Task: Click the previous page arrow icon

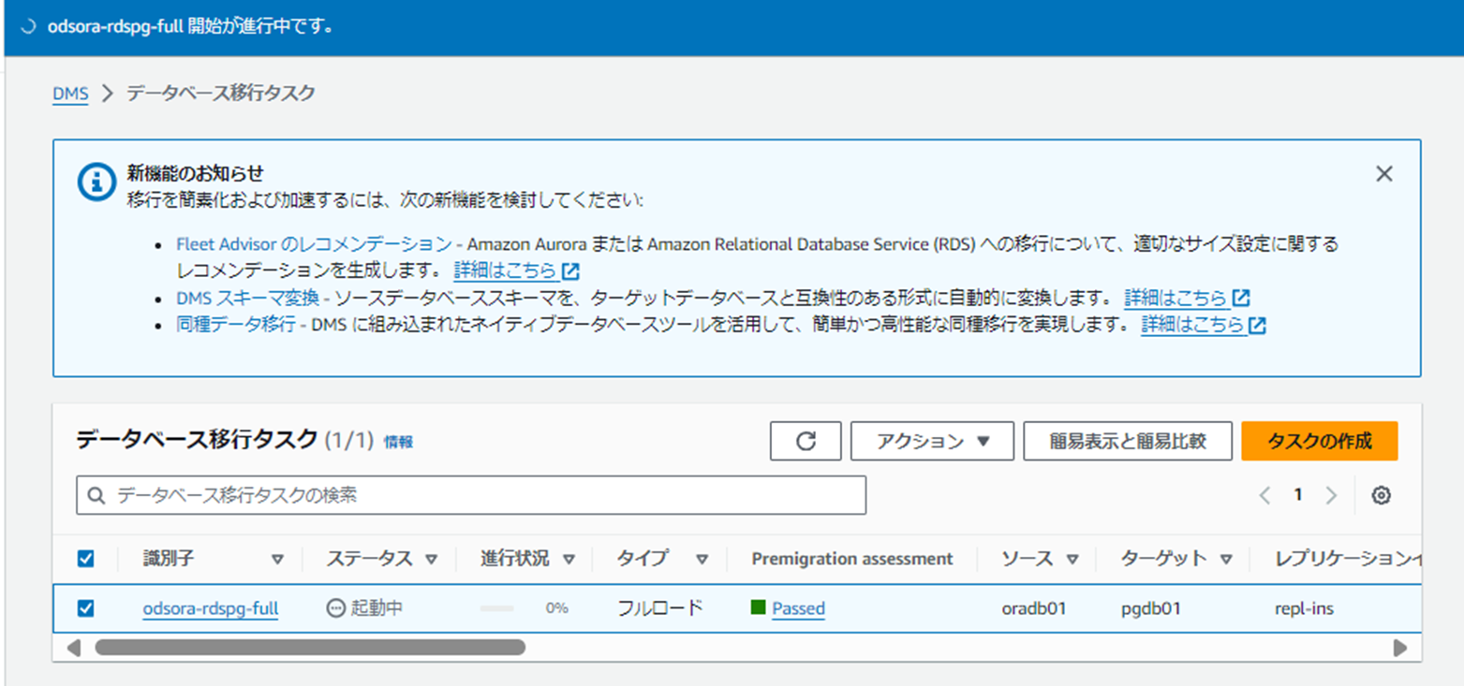Action: [1264, 495]
